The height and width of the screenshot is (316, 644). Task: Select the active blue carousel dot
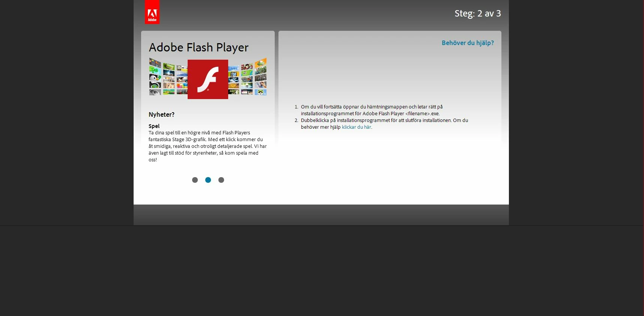(x=208, y=180)
